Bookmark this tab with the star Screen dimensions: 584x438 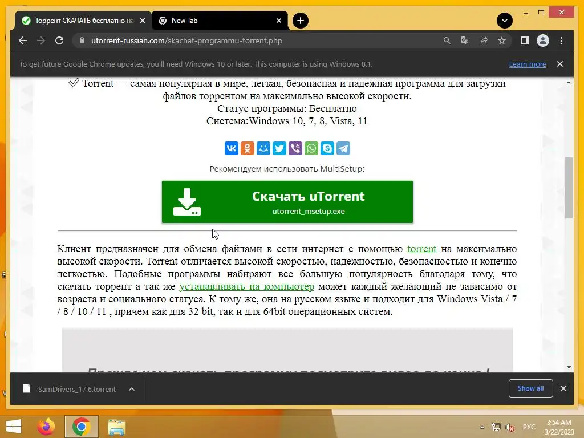502,40
